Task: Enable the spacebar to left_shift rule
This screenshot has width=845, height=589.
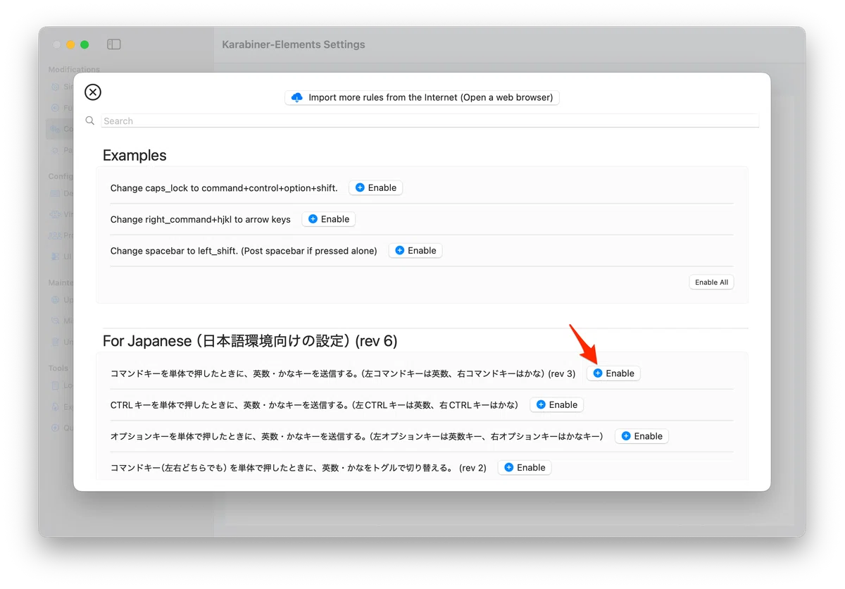Action: click(415, 251)
